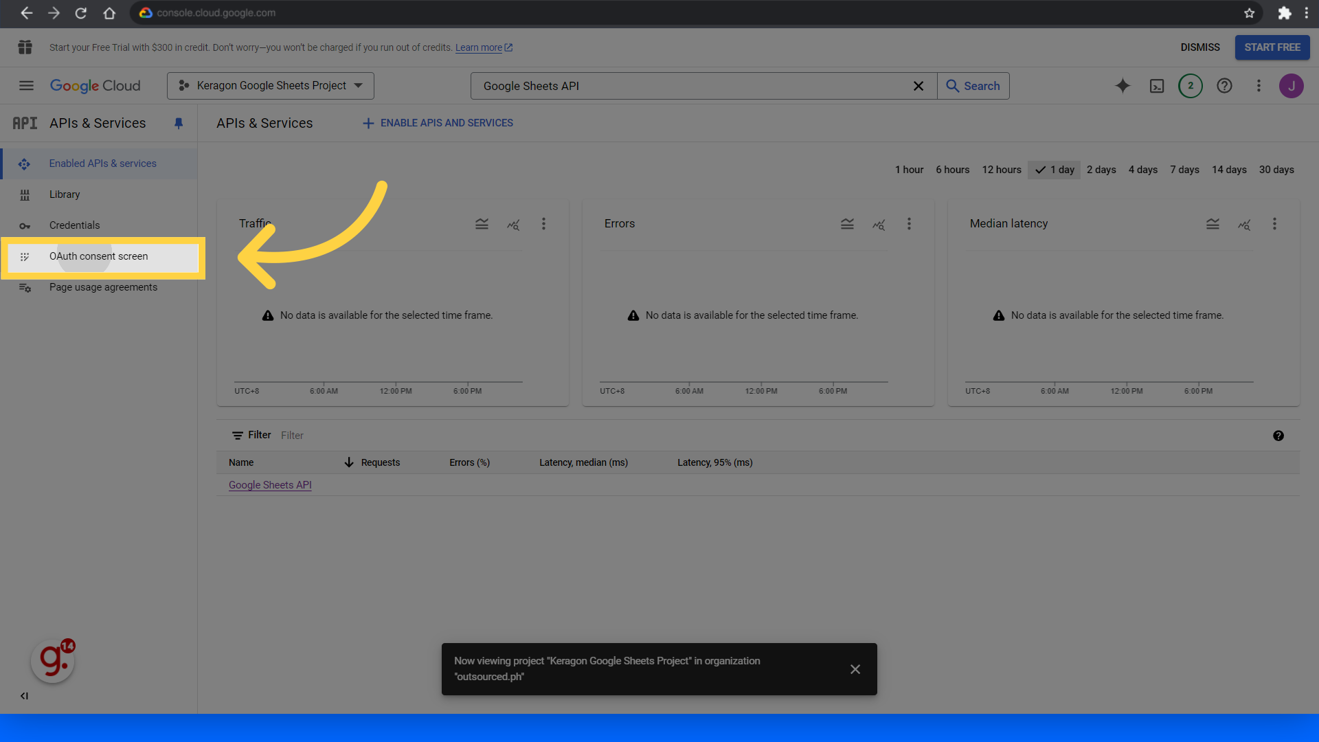Viewport: 1319px width, 742px height.
Task: Toggle legend on the Traffic chart
Action: (x=482, y=224)
